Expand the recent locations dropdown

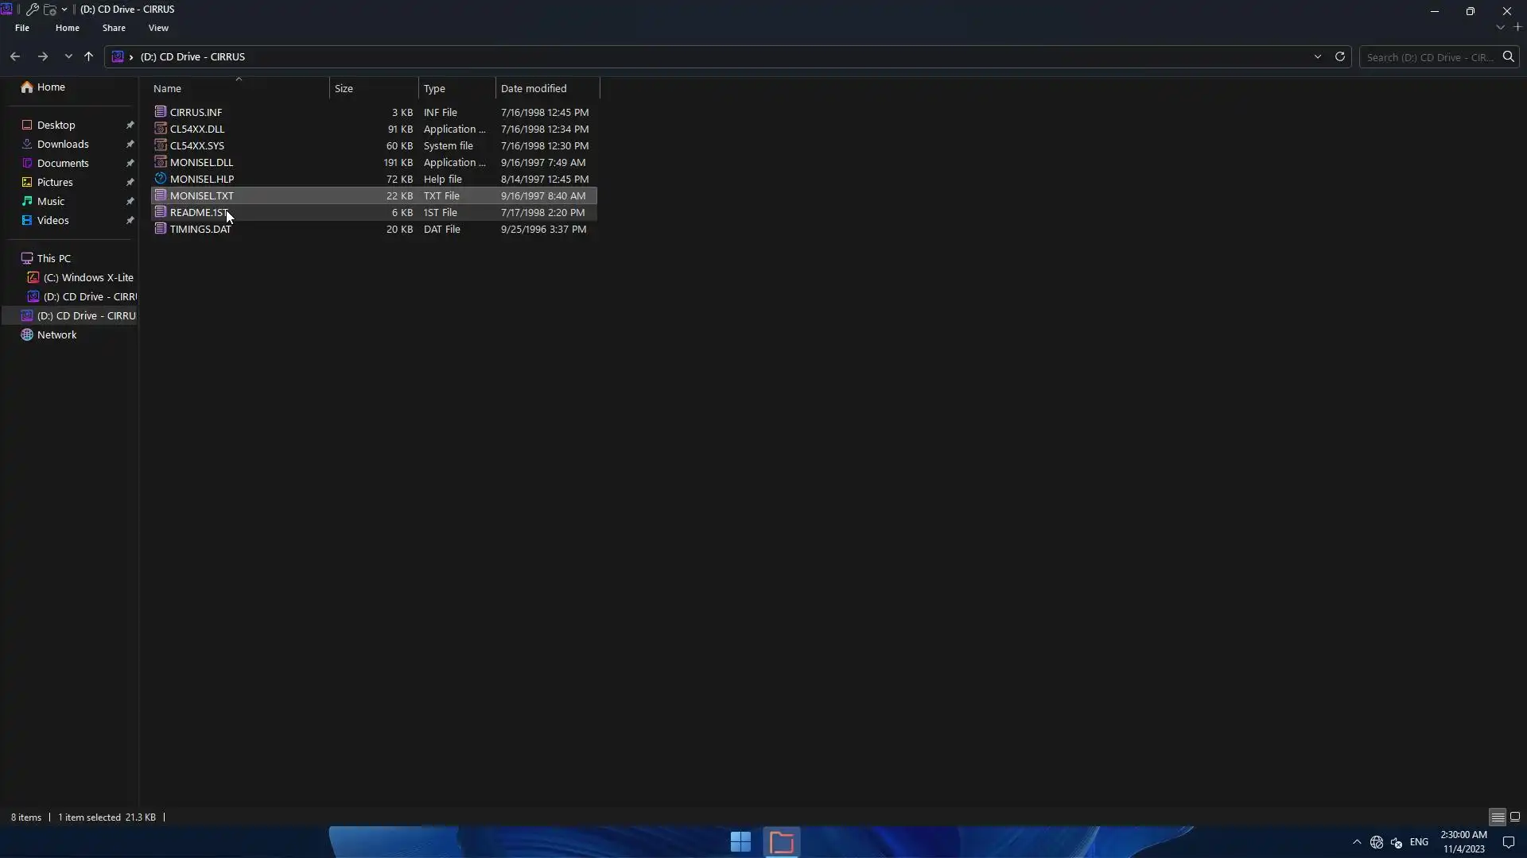[68, 56]
